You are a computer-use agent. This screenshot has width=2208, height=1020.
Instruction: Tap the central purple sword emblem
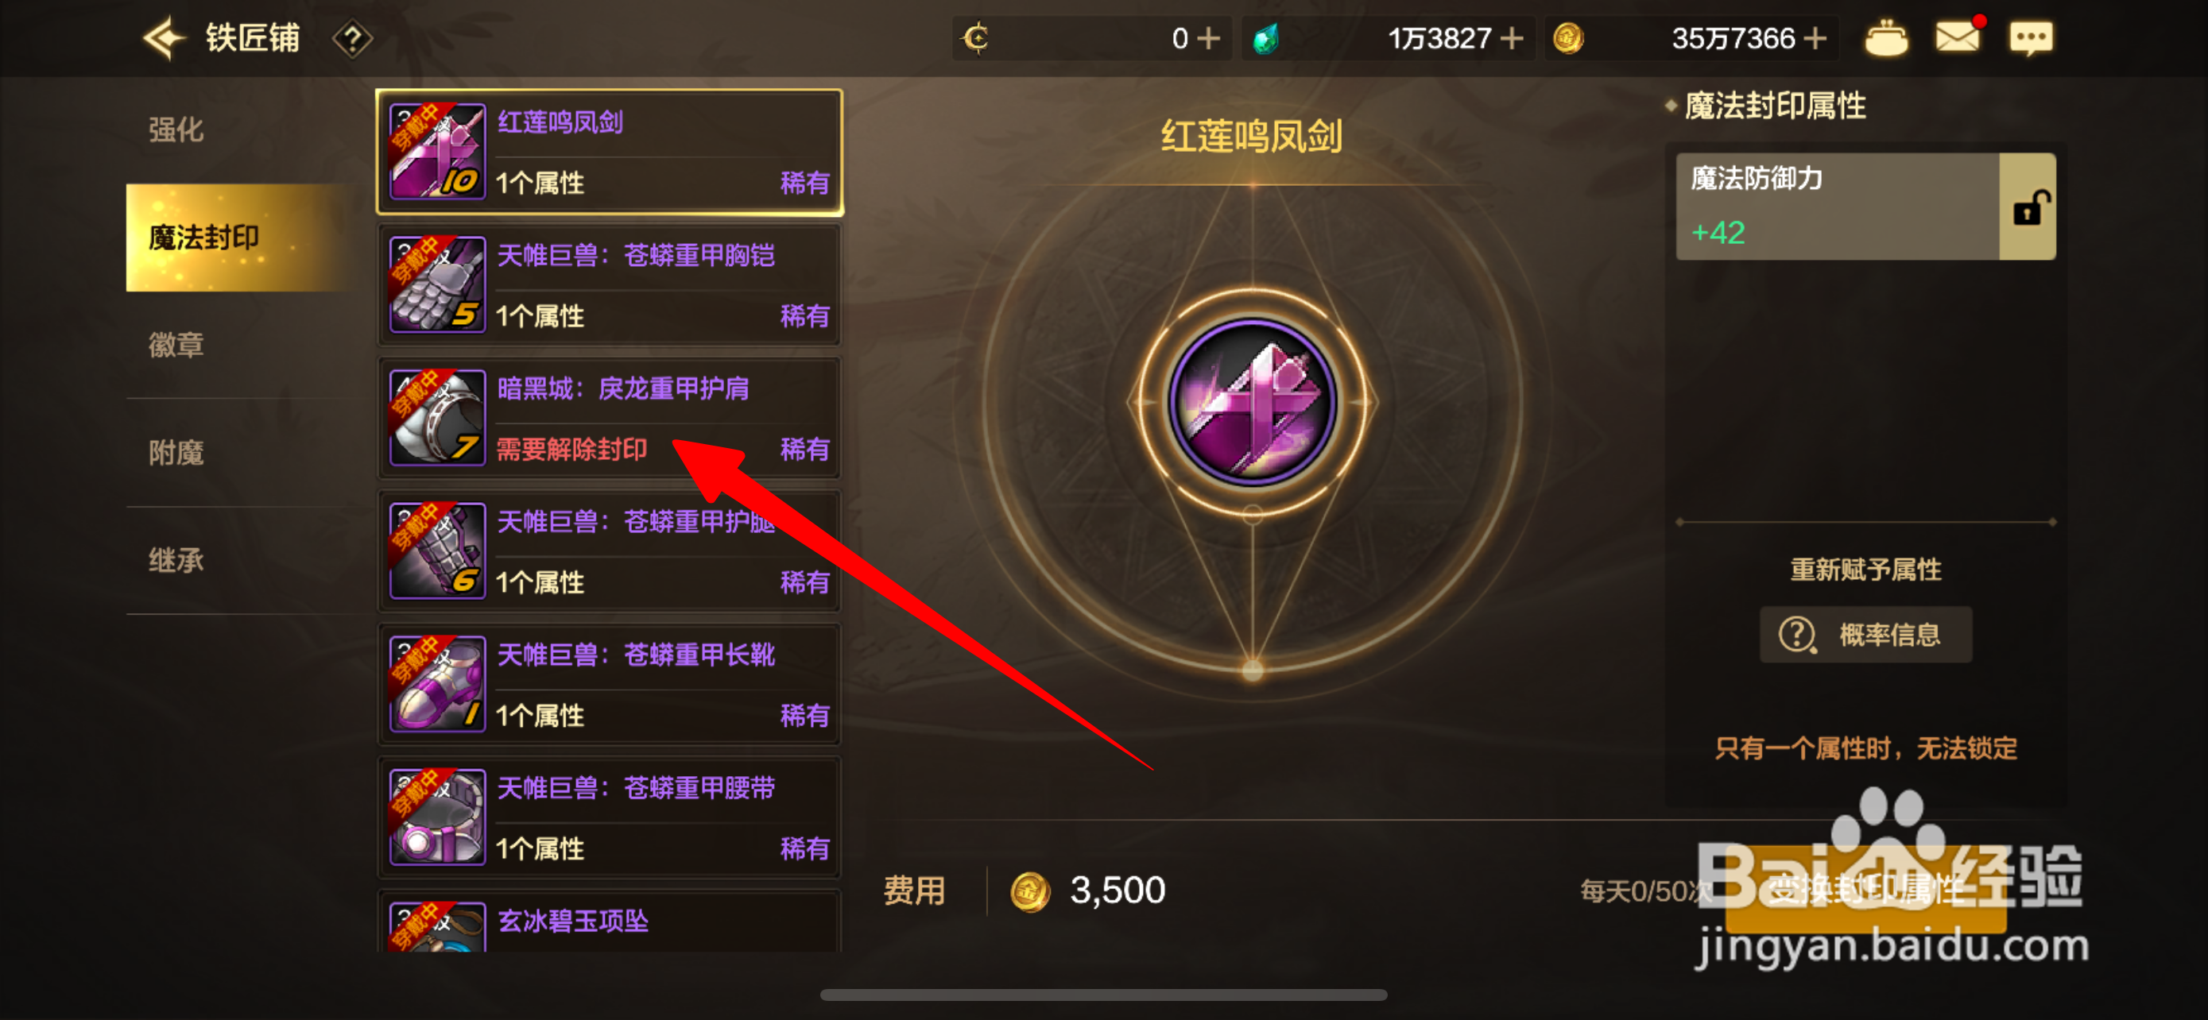pyautogui.click(x=1253, y=402)
